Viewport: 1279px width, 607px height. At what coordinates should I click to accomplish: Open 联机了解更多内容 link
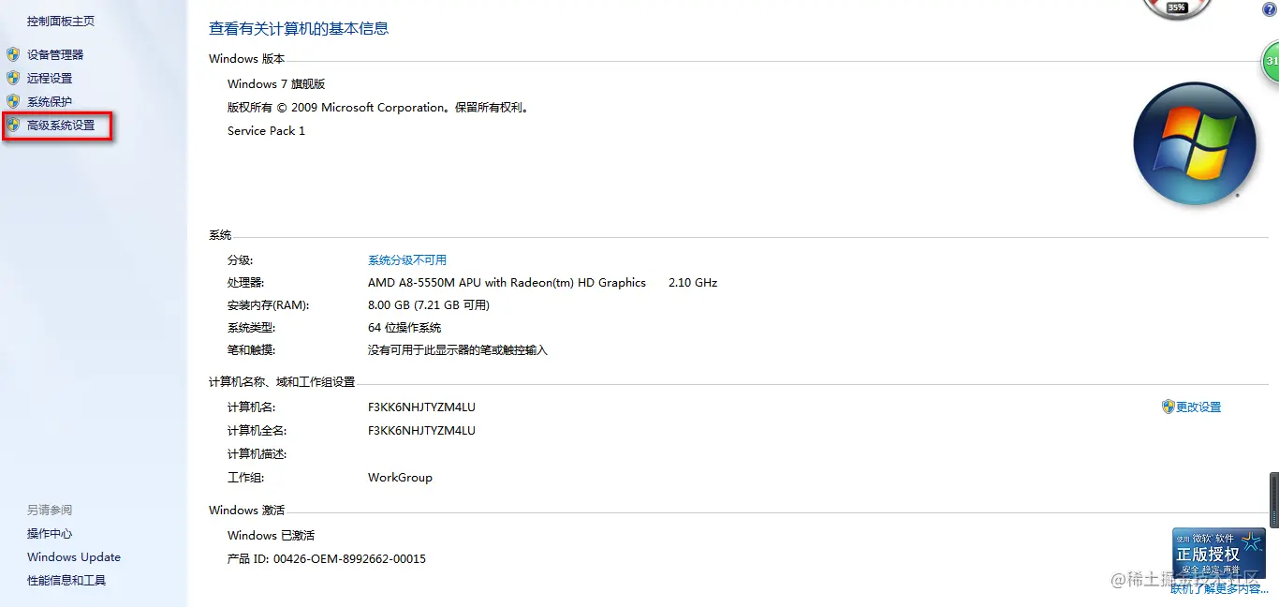pos(1220,589)
